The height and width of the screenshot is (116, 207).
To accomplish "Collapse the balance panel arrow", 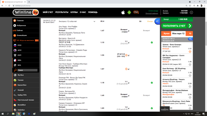I will [x=191, y=12].
